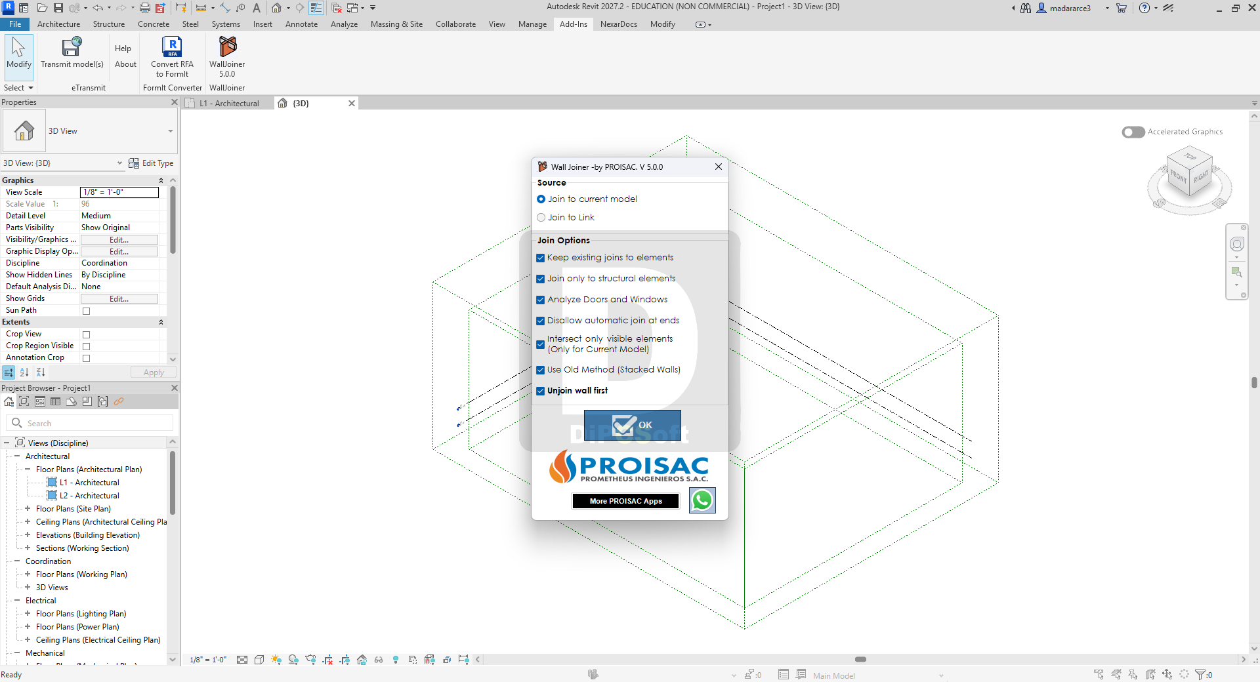The height and width of the screenshot is (682, 1260).
Task: Collapse the Extents properties group
Action: (x=161, y=322)
